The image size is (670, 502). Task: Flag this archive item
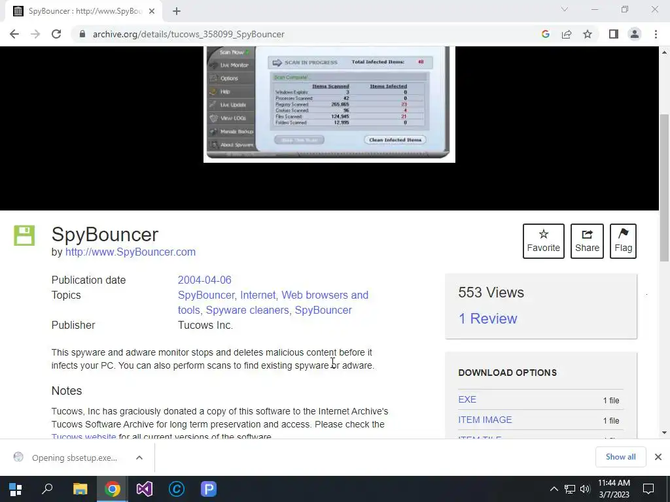click(623, 241)
